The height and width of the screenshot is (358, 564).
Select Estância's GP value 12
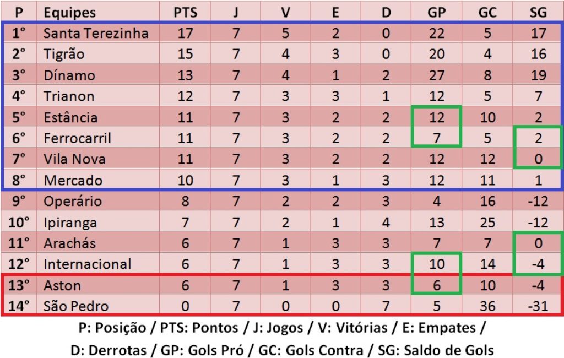tap(437, 118)
